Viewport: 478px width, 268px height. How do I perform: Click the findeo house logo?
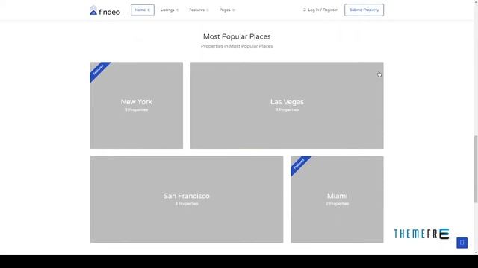tap(105, 10)
